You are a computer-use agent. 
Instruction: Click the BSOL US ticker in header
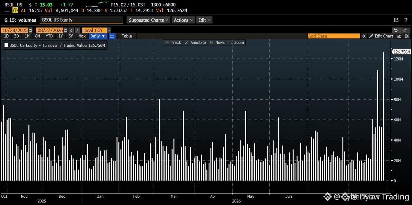point(13,5)
